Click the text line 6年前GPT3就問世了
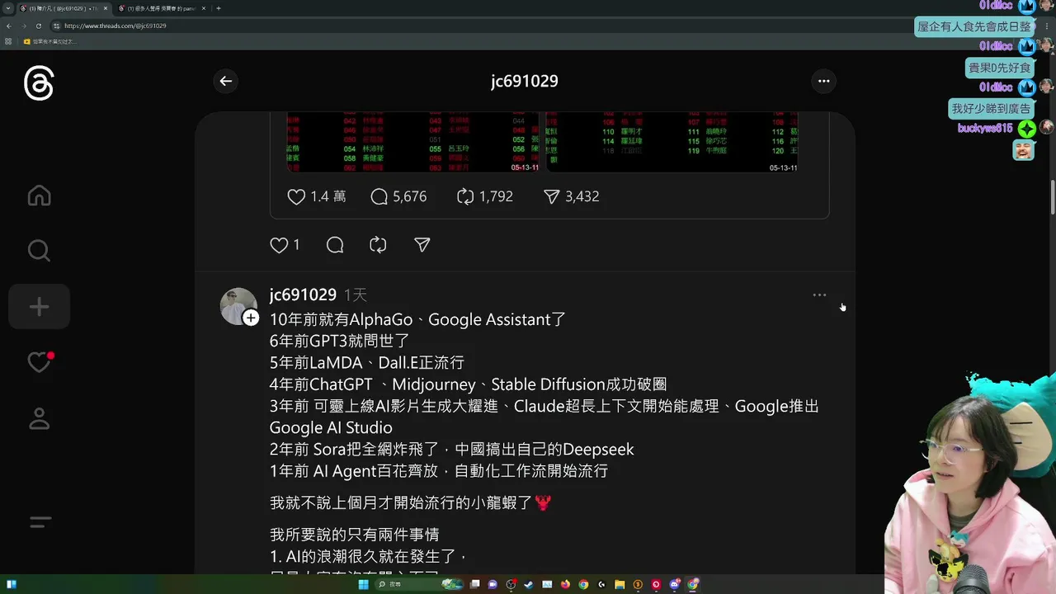The width and height of the screenshot is (1056, 594). [340, 341]
